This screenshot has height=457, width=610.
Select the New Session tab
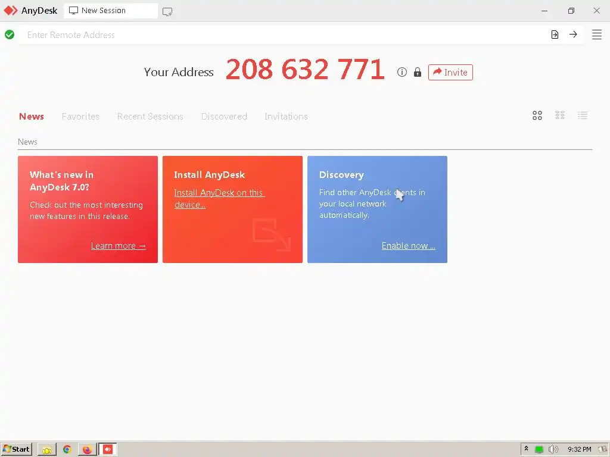click(x=111, y=11)
